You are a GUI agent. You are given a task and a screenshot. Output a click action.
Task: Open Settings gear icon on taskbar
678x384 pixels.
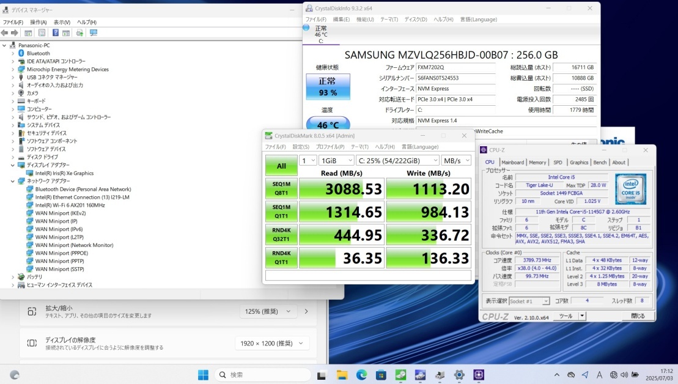(459, 375)
